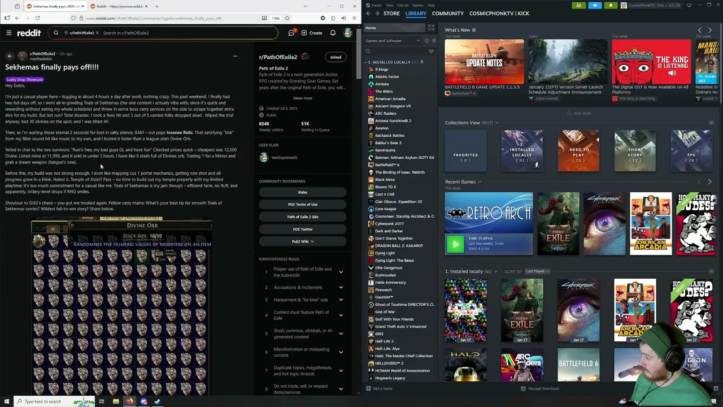The image size is (723, 407).
Task: Open new Firefox tab
Action: 156,6
